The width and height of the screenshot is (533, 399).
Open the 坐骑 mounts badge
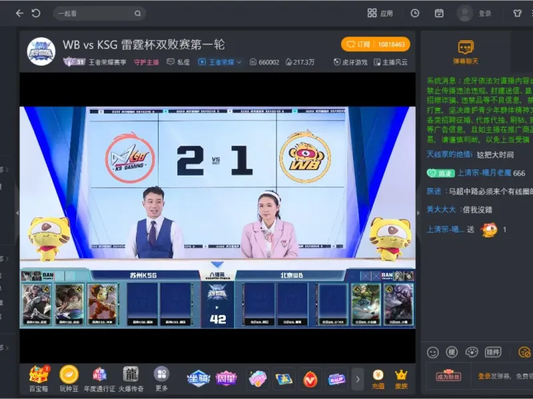pyautogui.click(x=198, y=378)
